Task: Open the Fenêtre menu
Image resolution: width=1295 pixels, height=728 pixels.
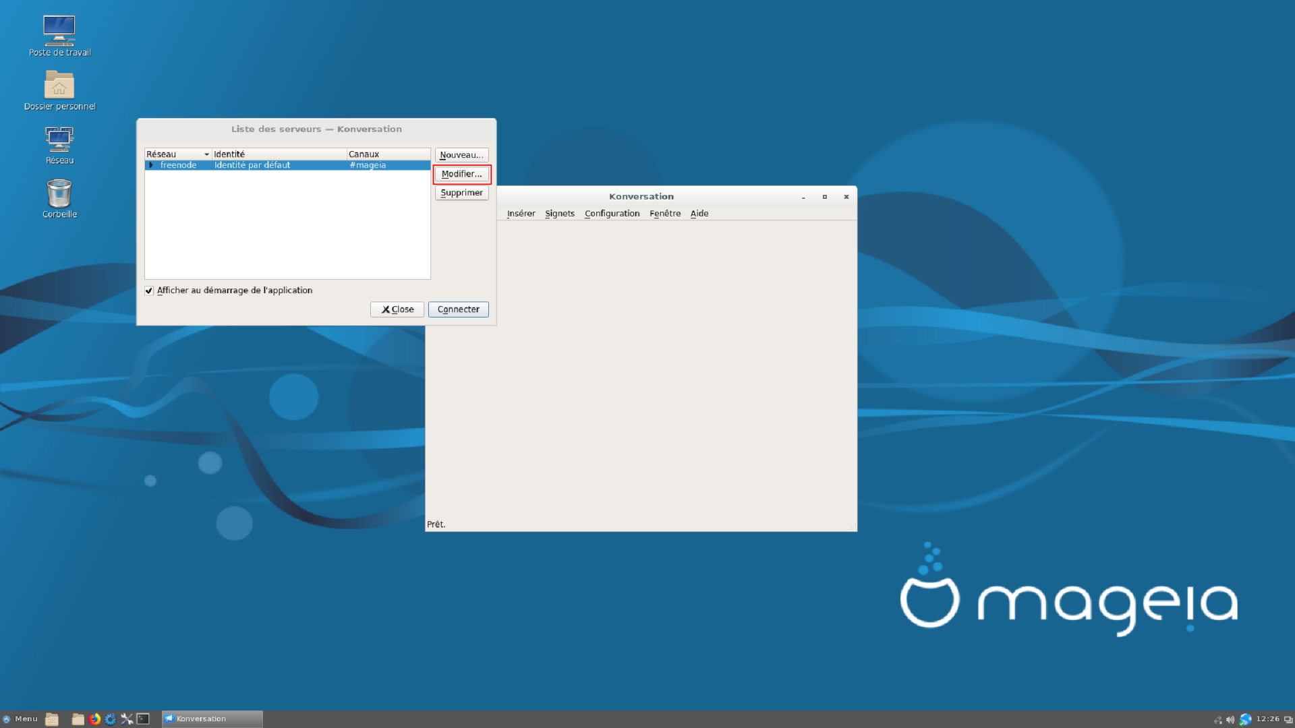Action: click(x=664, y=214)
